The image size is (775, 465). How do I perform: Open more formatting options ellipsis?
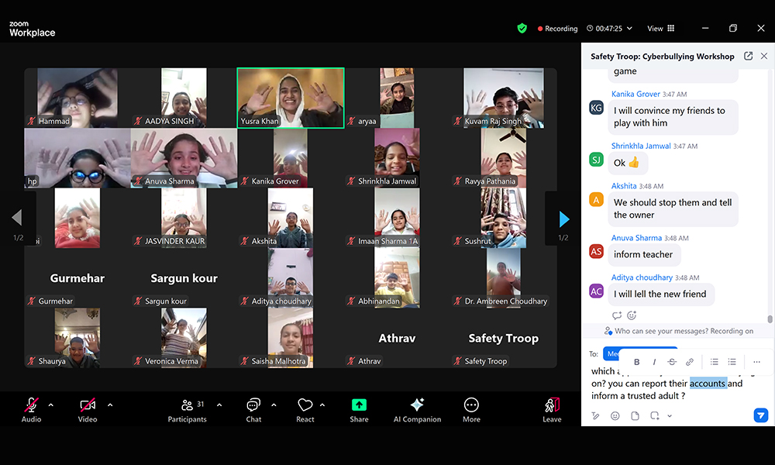756,362
